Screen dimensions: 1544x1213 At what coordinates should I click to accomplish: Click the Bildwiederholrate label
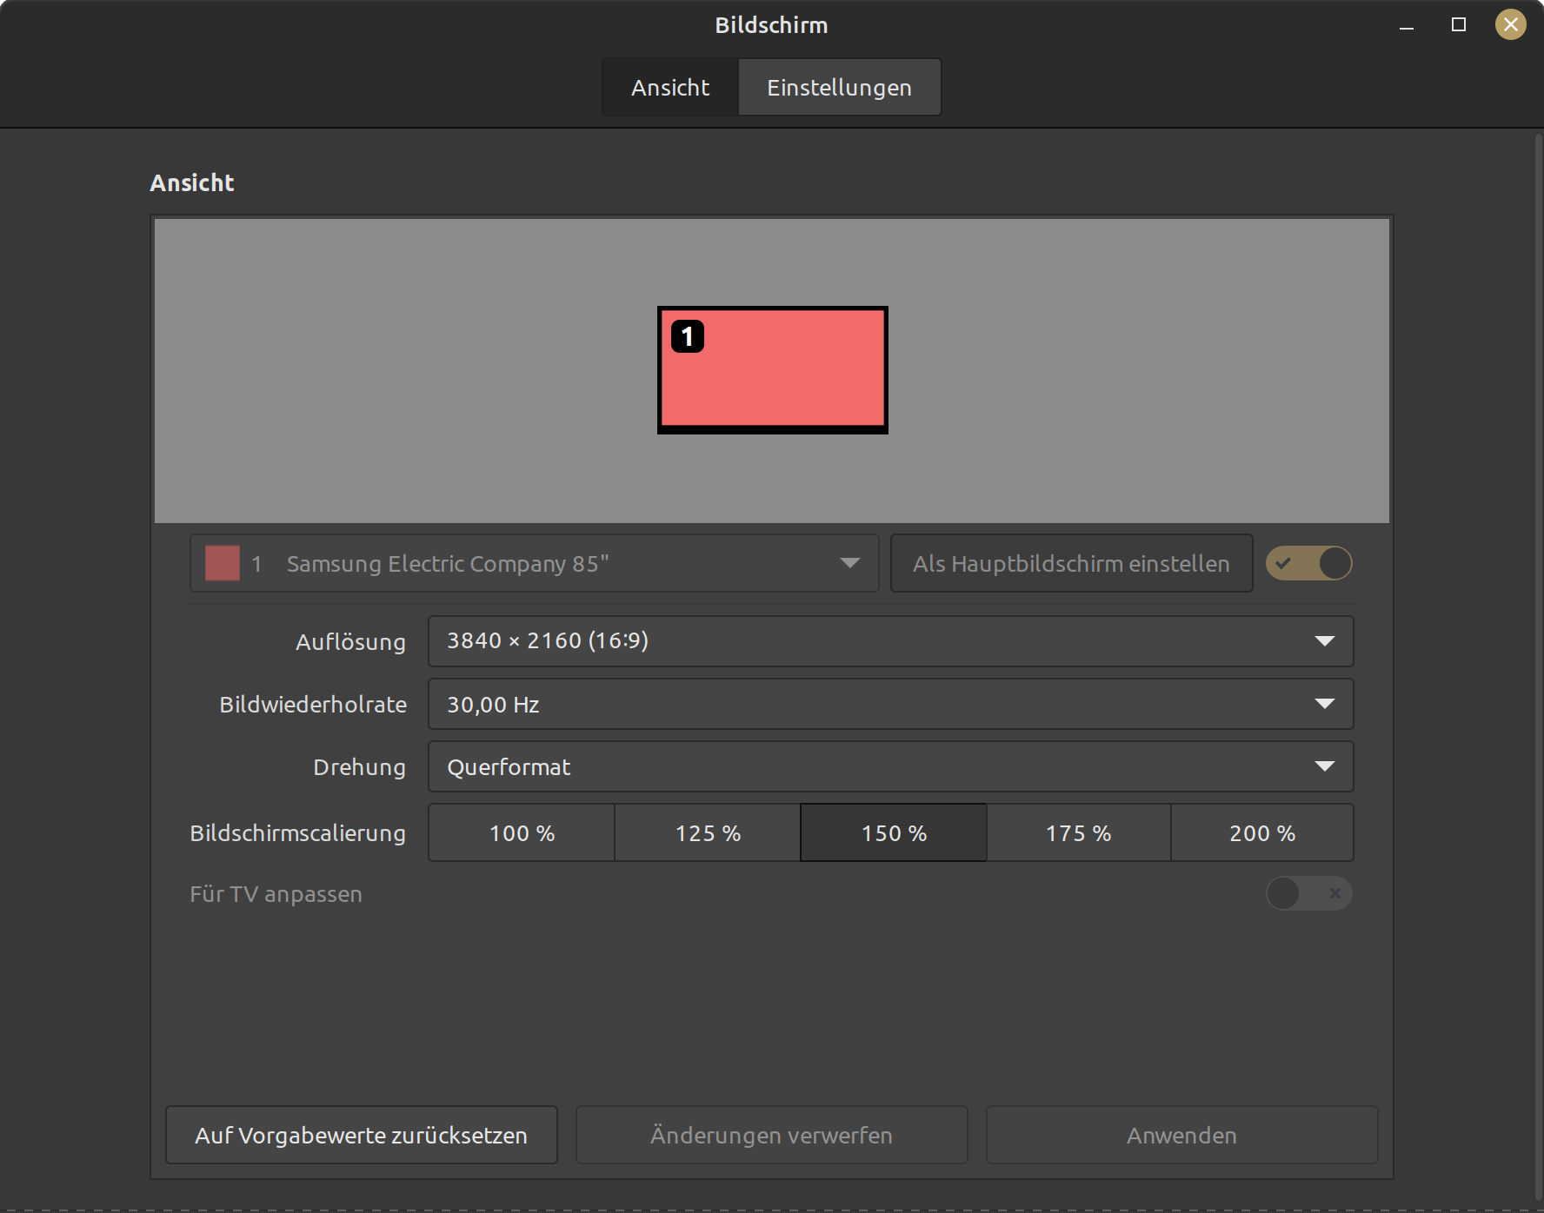click(313, 705)
